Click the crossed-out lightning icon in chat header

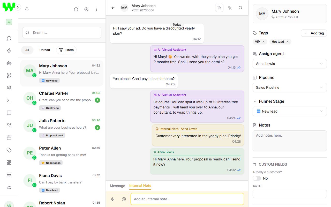230,8
